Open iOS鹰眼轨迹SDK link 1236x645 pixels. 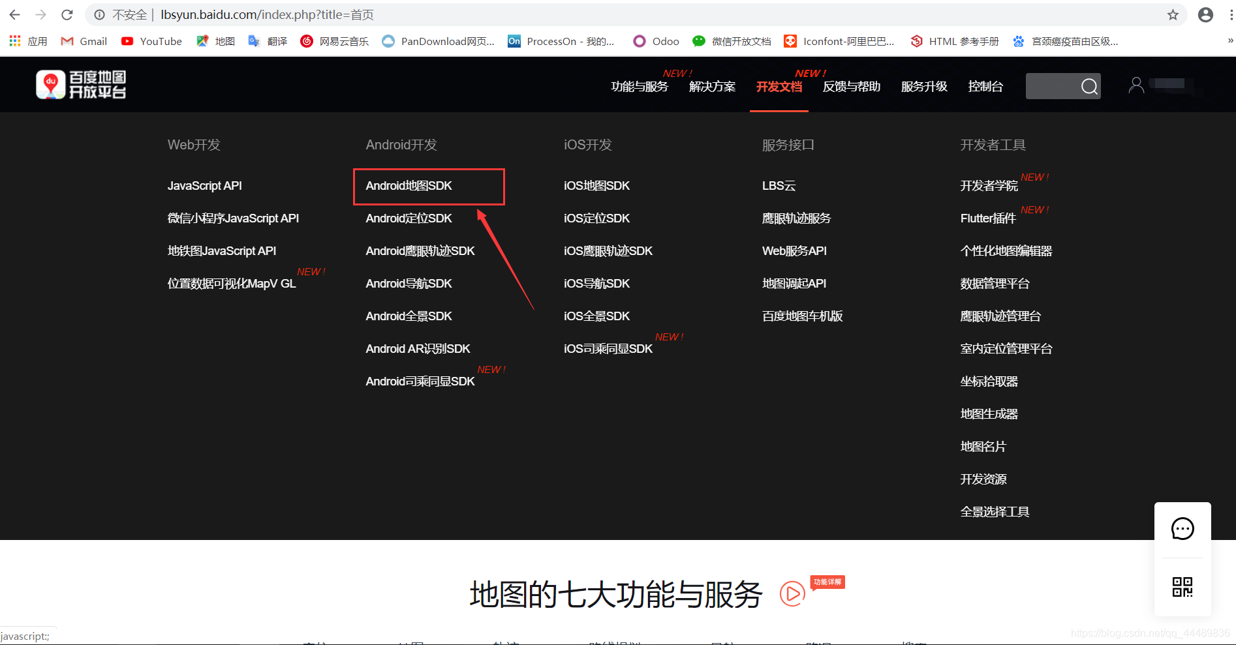tap(608, 251)
